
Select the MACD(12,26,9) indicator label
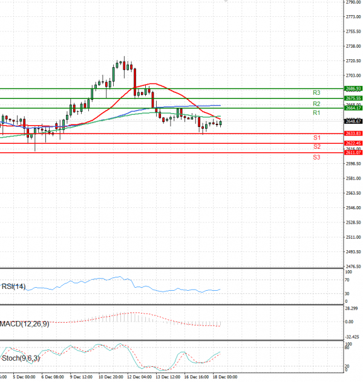[24, 324]
